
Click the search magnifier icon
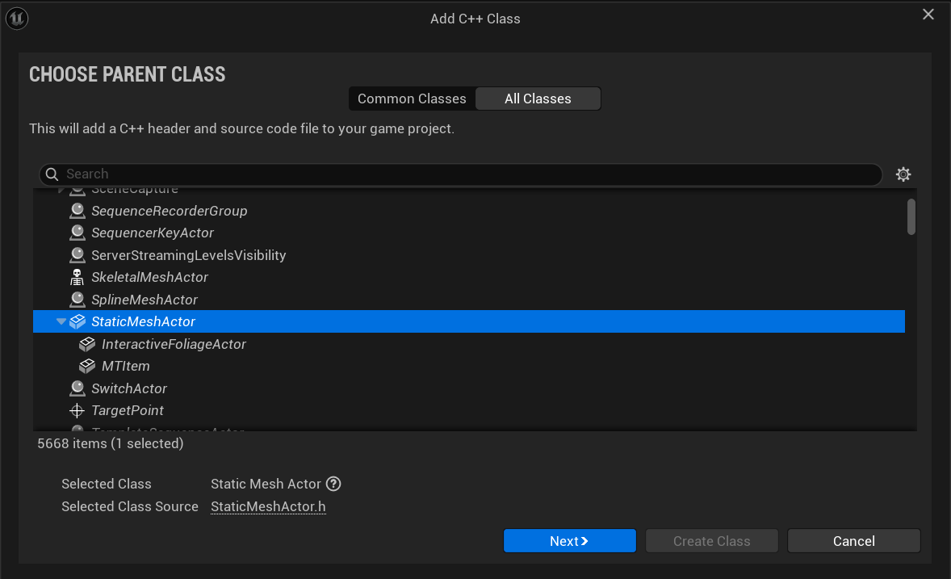pyautogui.click(x=52, y=174)
